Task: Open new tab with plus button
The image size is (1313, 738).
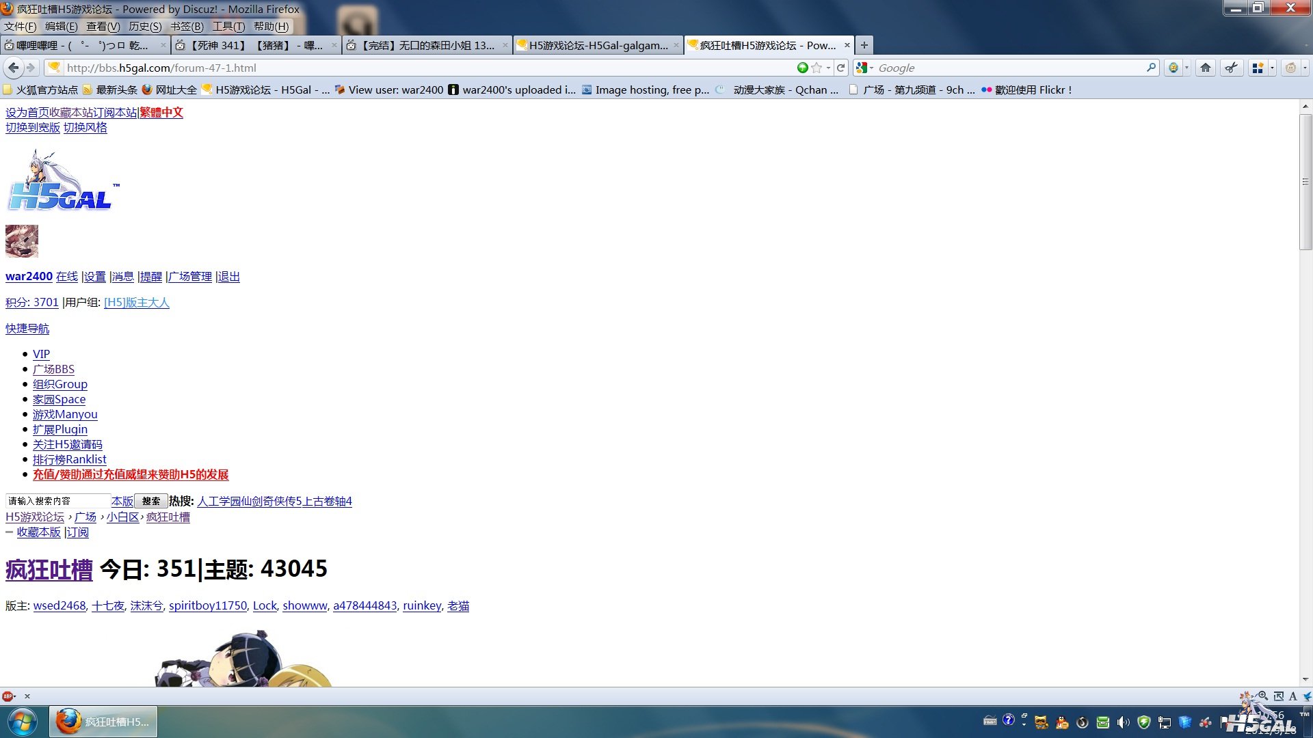Action: coord(864,45)
